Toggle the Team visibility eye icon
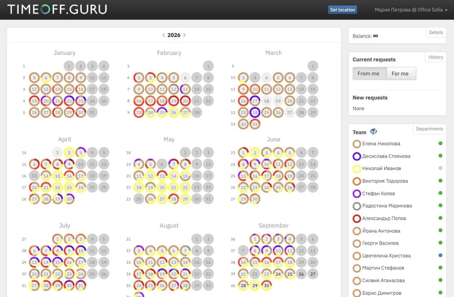Screen dimensions: 454x297 374,132
